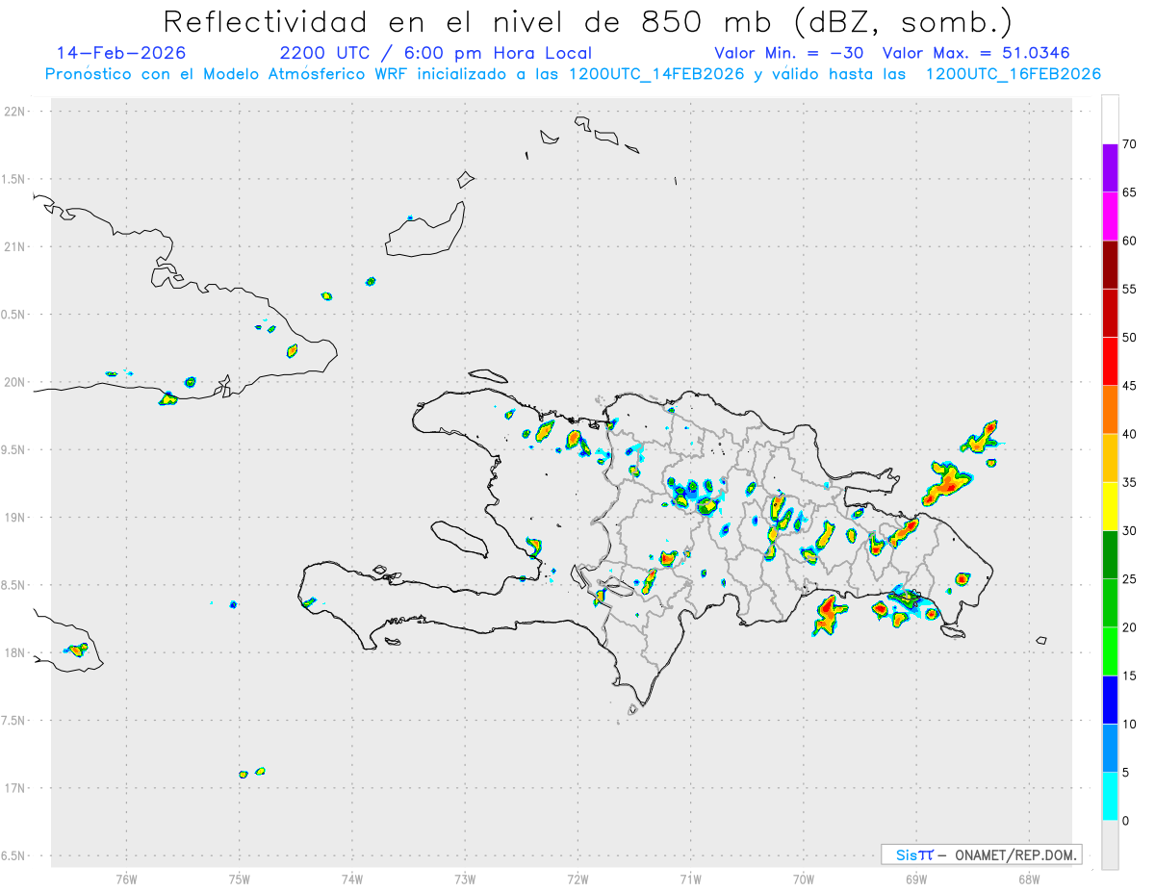Click the "1200UTC_16FEB2026" valid-until time
Viewport: 1155px width, 892px height.
pyautogui.click(x=1013, y=74)
